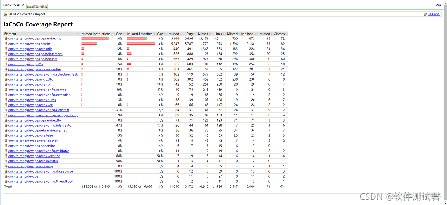Sort by Cov. header next to Missed Branches
This screenshot has height=205, width=447.
(x=161, y=34)
